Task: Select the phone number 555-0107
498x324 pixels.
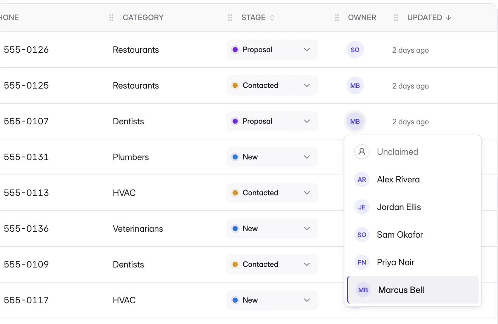Action: click(26, 121)
